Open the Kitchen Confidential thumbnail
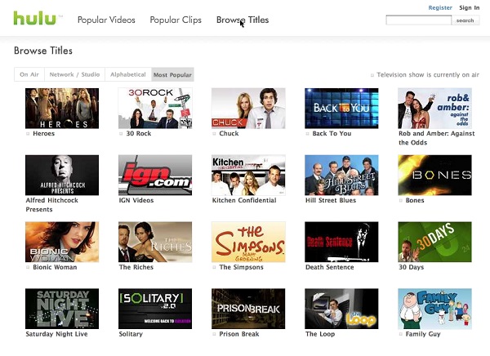The height and width of the screenshot is (356, 490). click(248, 175)
